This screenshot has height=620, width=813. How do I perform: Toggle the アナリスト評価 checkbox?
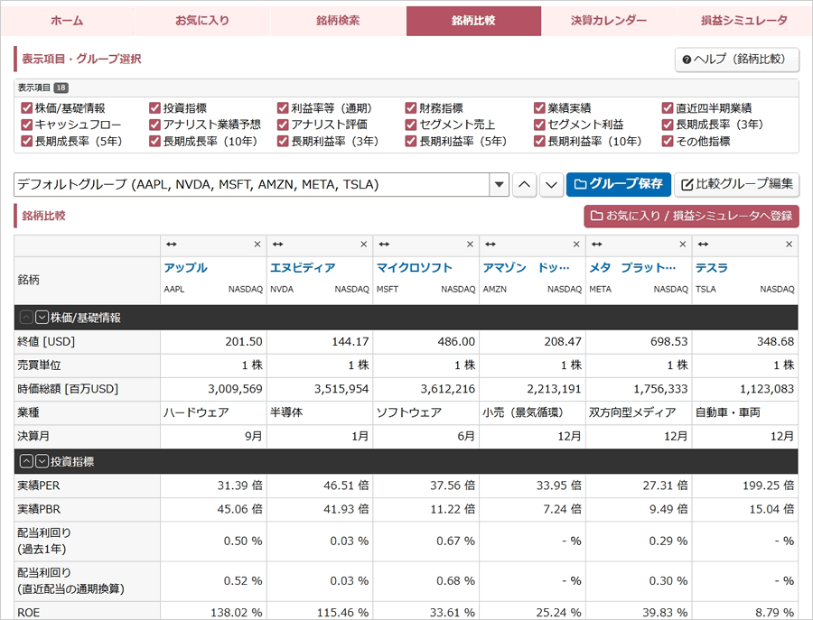[283, 125]
